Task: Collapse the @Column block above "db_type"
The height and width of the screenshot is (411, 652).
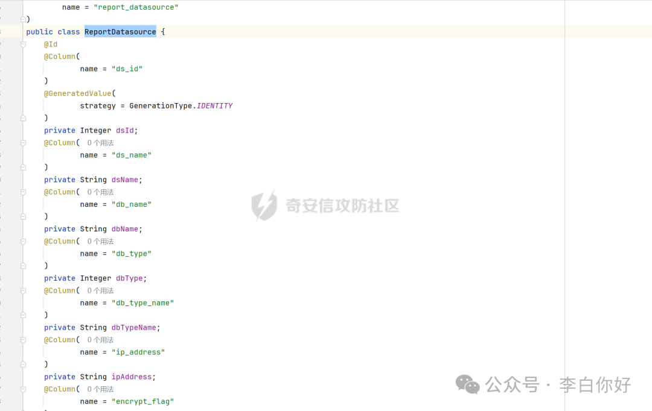Action: [23, 242]
